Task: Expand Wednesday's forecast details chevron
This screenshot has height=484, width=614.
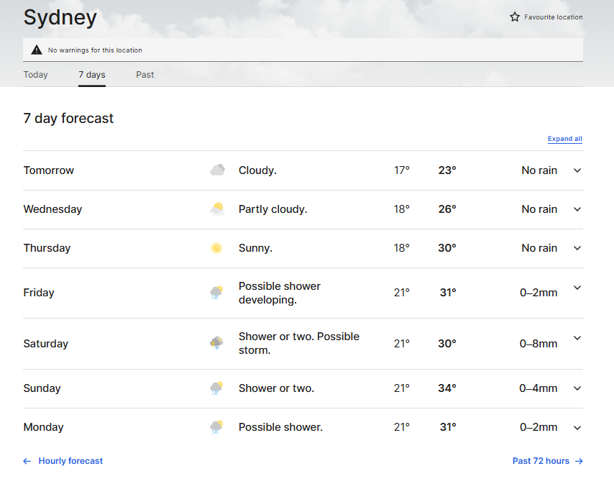Action: coord(577,209)
